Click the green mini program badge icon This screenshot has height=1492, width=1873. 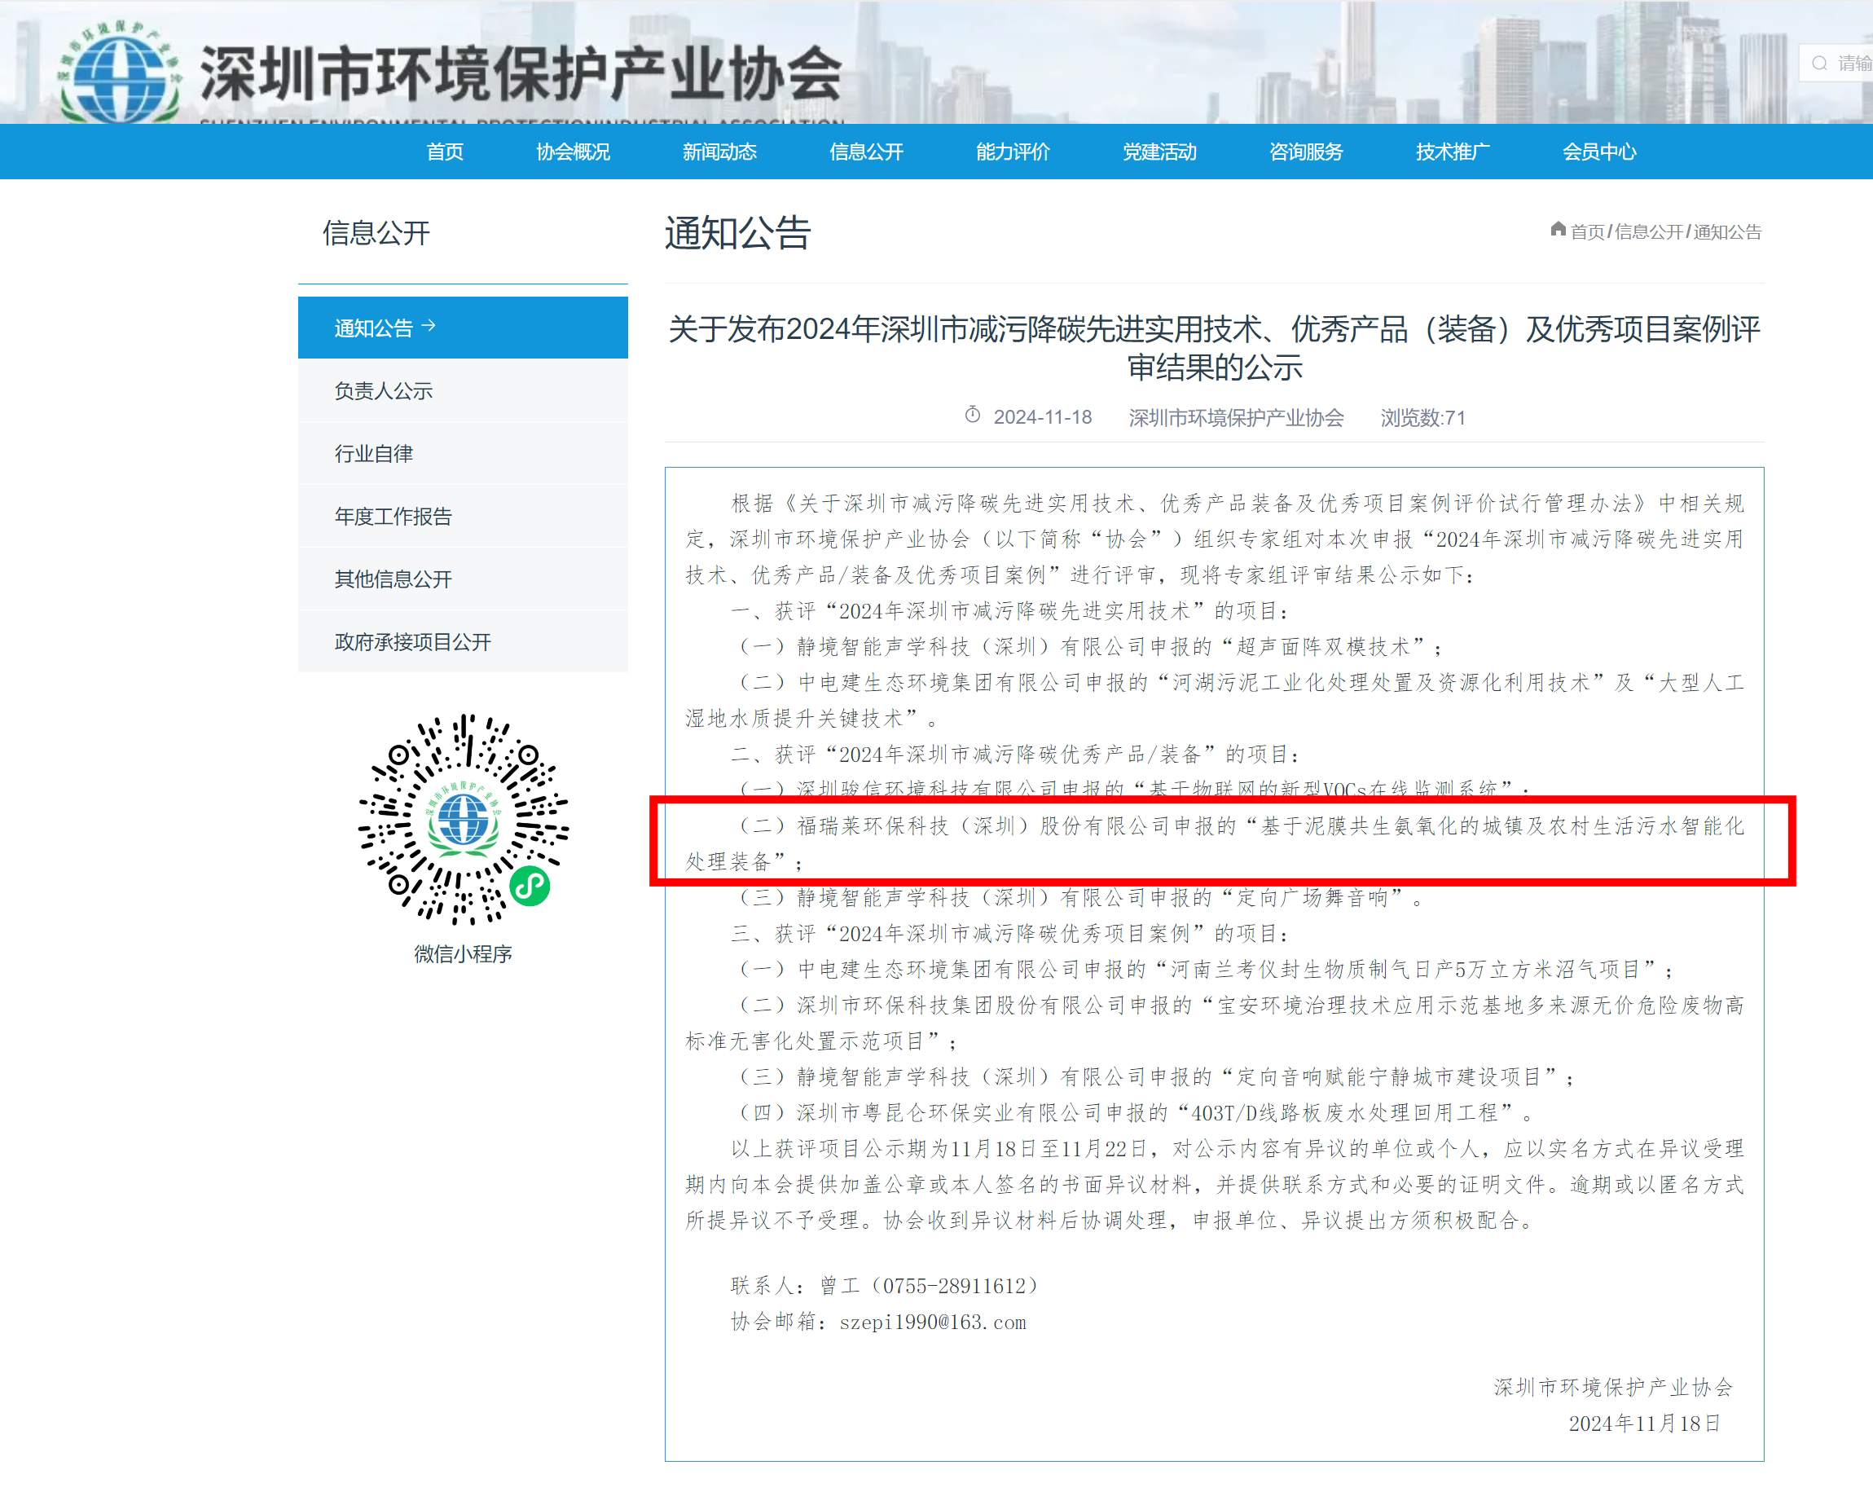pos(529,886)
